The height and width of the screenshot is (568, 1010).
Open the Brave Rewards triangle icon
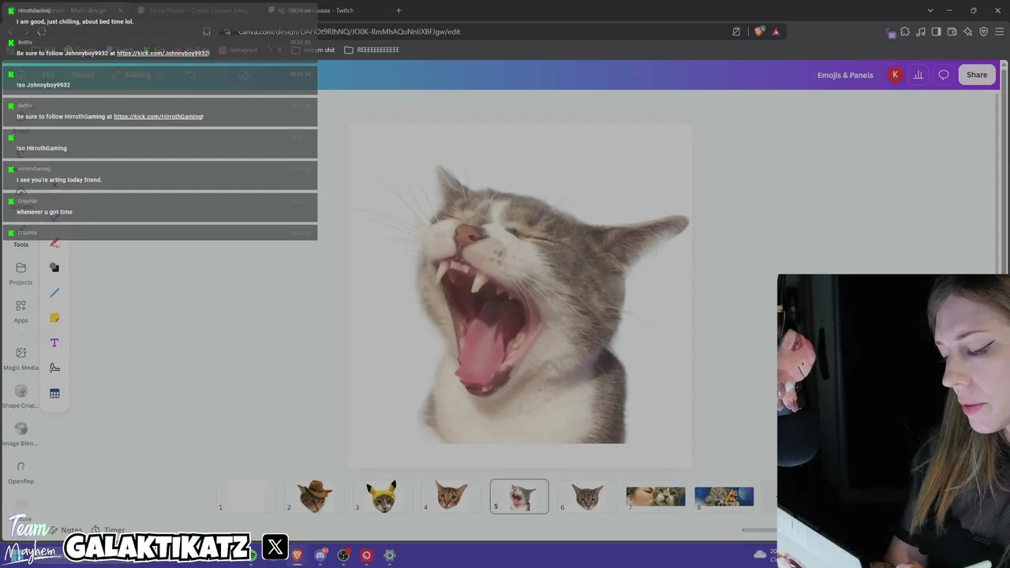(x=776, y=32)
